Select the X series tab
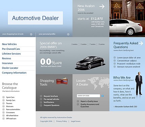The height and width of the screenshot is (127, 145). pyautogui.click(x=101, y=44)
